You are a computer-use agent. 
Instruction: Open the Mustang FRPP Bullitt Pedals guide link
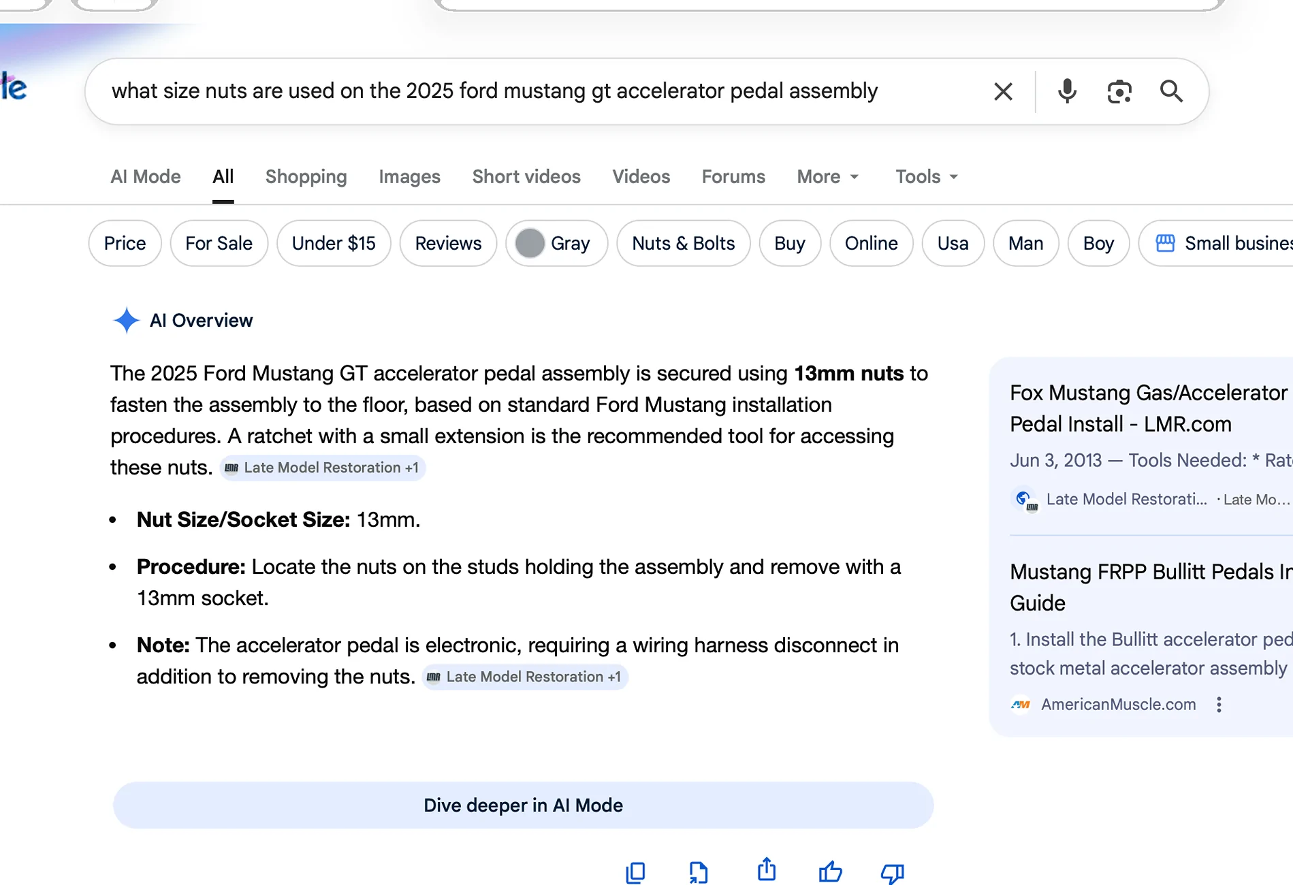point(1151,588)
